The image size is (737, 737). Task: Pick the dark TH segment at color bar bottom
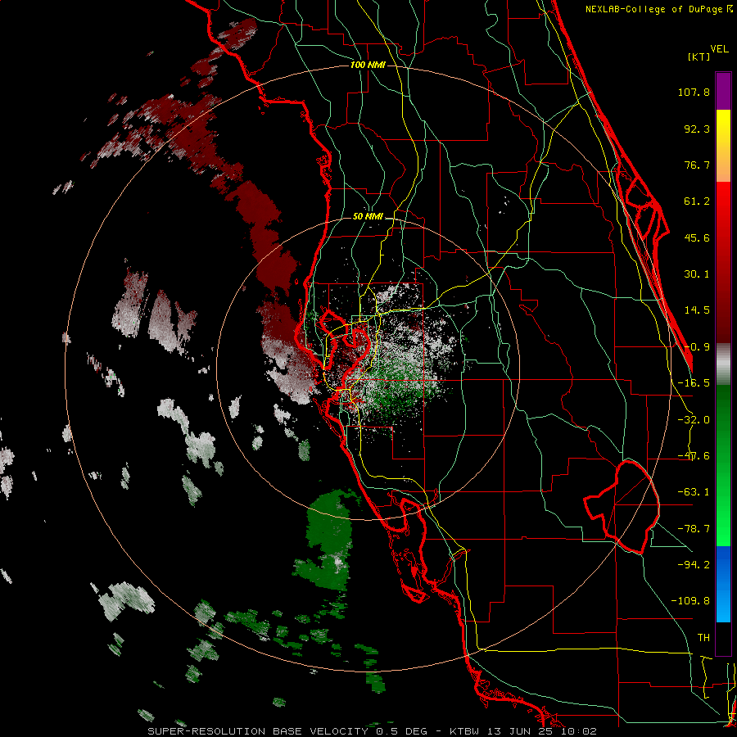723,638
